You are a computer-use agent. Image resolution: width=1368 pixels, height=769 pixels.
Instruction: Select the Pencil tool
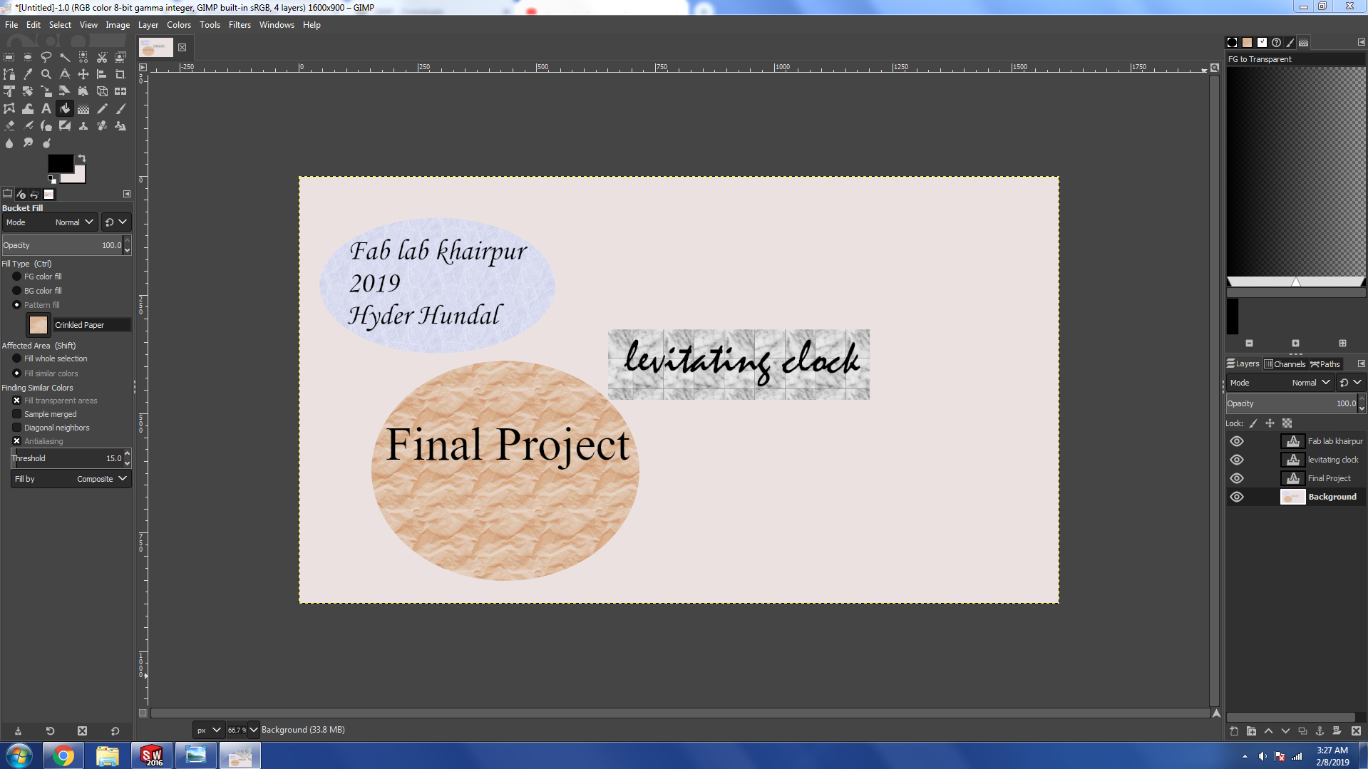point(102,108)
